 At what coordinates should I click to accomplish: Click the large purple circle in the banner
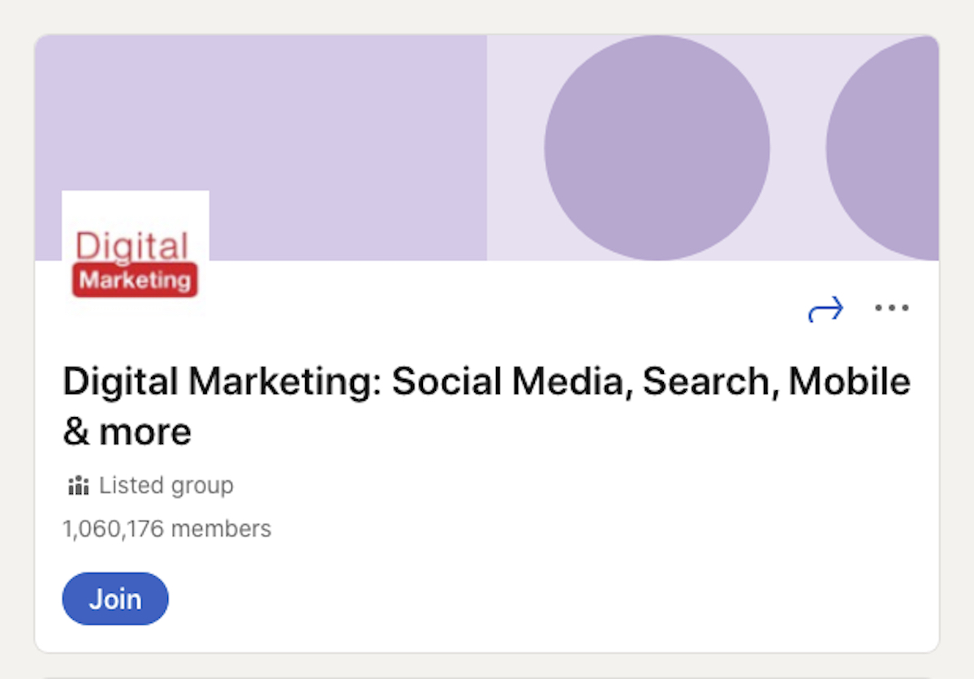[657, 146]
